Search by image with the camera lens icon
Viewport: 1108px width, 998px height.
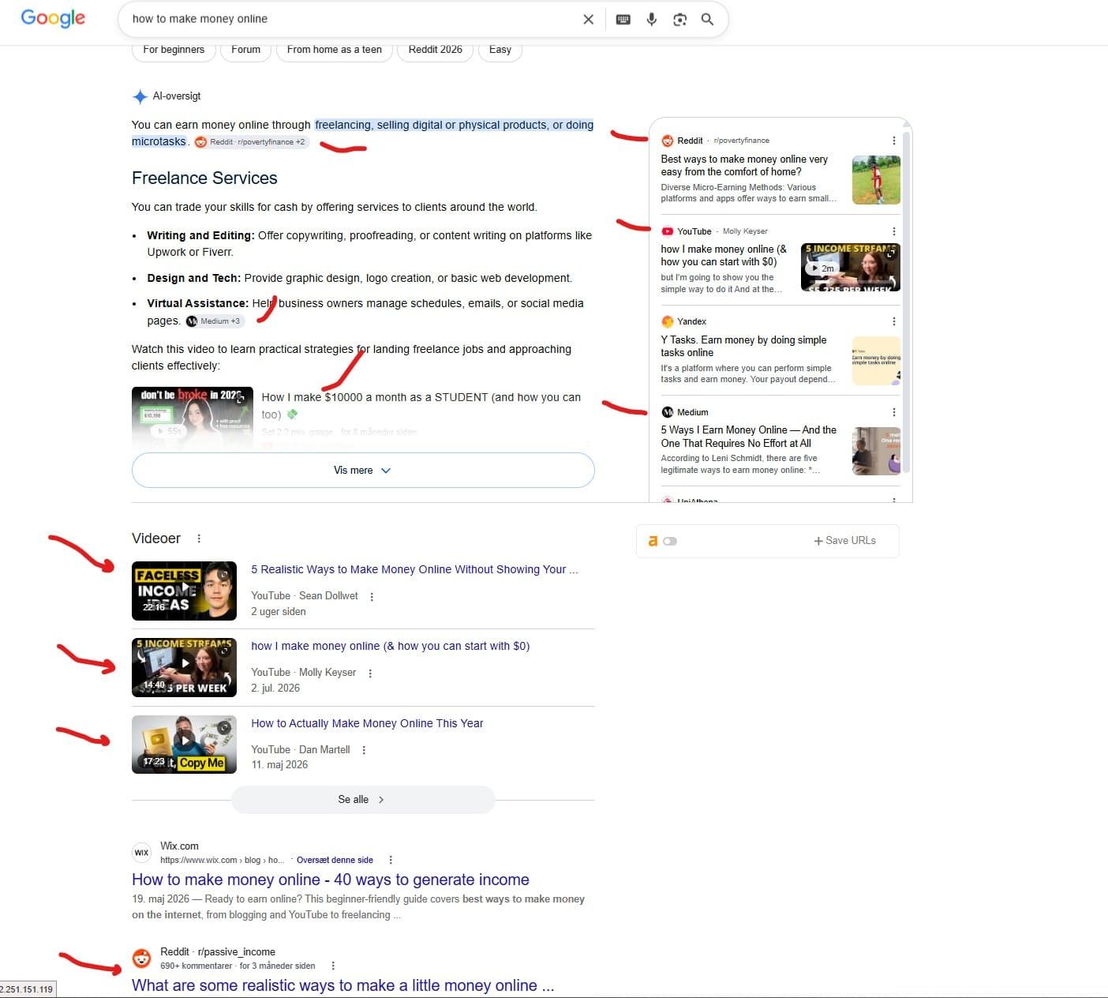pyautogui.click(x=679, y=20)
